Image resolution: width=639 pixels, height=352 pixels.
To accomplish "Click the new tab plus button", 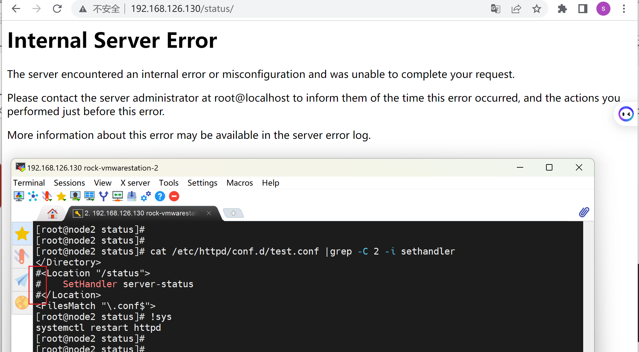I will [x=233, y=213].
